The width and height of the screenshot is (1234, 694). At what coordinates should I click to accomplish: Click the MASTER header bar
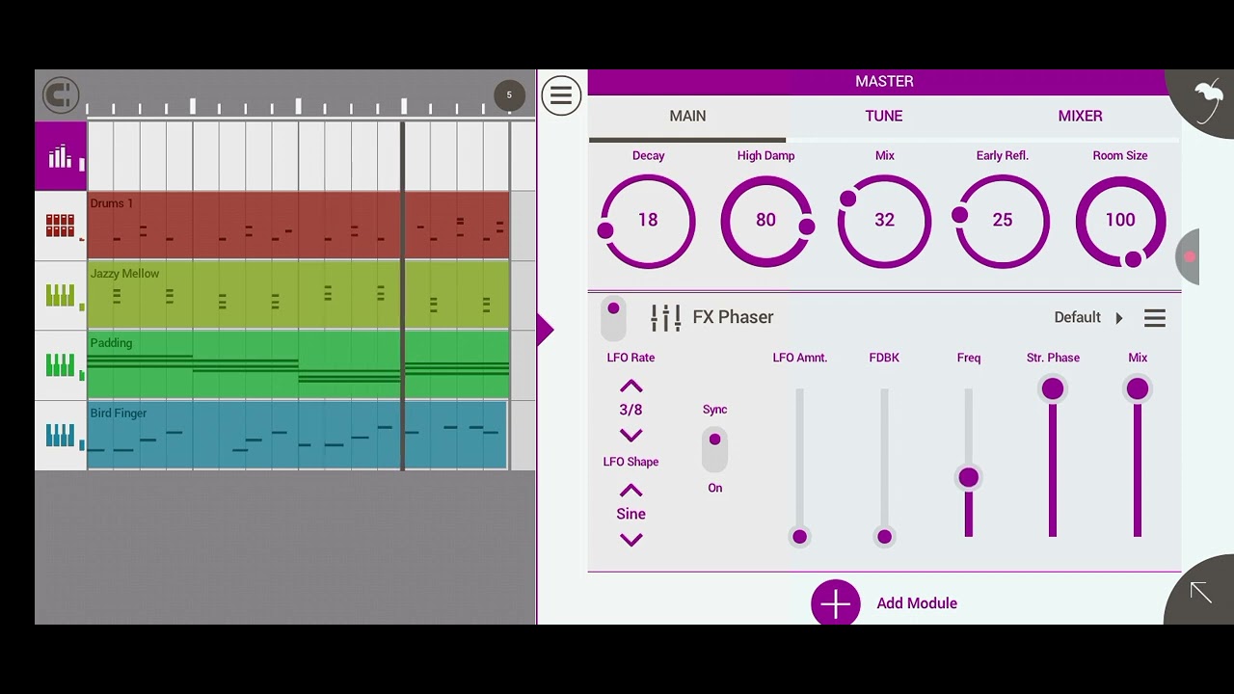click(x=884, y=82)
